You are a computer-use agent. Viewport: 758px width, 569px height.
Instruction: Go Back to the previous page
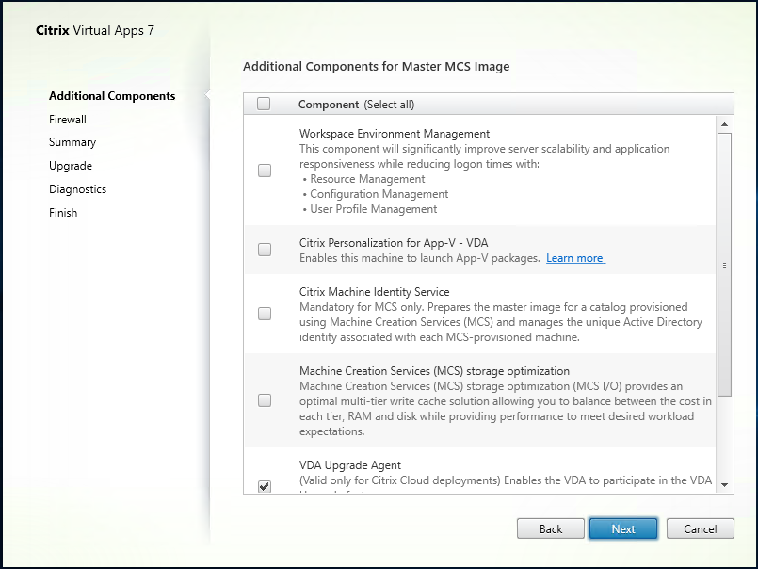[x=551, y=528]
